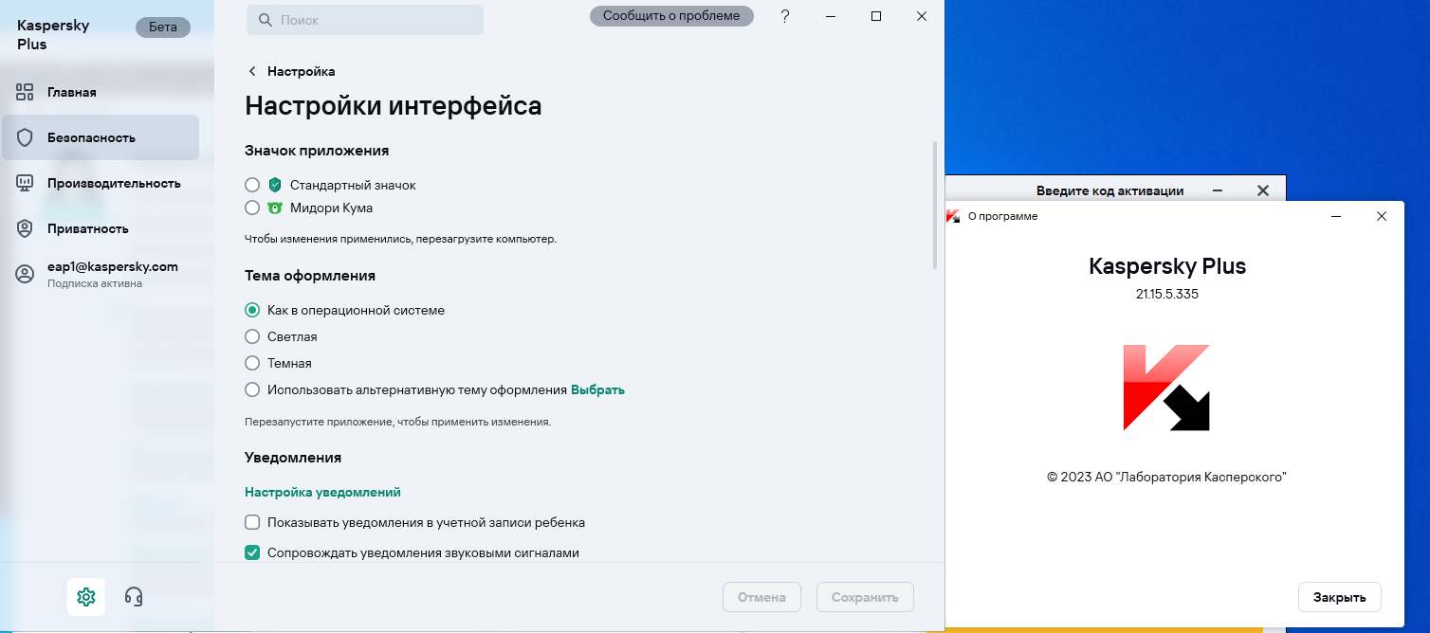This screenshot has width=1430, height=633.
Task: Click the Мидори Кума bear icon
Action: click(275, 208)
